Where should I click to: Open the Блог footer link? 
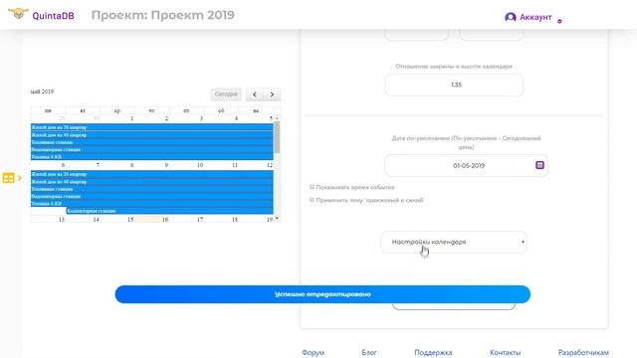click(369, 352)
